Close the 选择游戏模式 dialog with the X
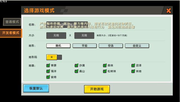This screenshot has height=102, width=180. pyautogui.click(x=169, y=11)
